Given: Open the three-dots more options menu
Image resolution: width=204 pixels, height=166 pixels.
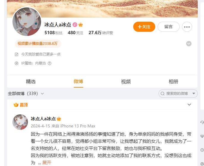Looking at the screenshot, I should point(187,27).
